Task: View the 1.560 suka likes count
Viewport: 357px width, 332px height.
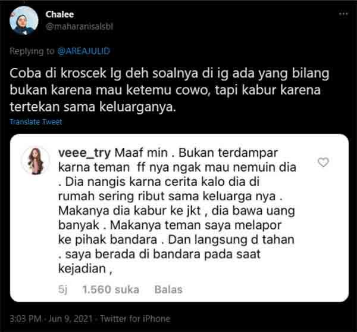Action: coord(111,290)
